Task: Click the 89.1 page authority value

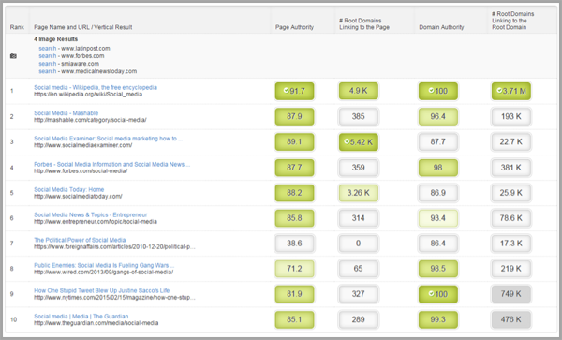Action: point(294,141)
